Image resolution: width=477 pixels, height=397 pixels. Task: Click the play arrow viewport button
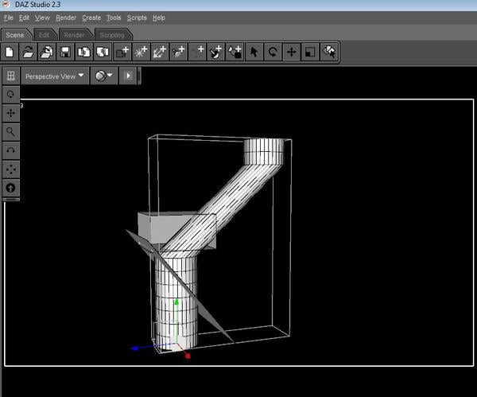[x=128, y=76]
